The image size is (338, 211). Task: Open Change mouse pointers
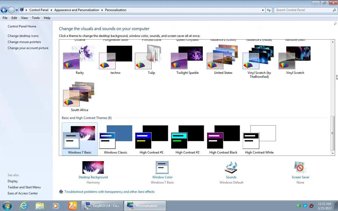pyautogui.click(x=24, y=42)
